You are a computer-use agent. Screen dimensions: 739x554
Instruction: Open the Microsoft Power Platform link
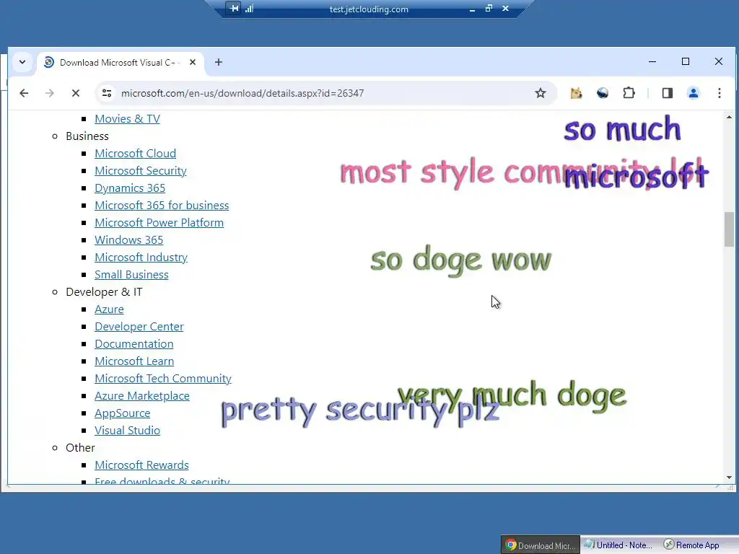pyautogui.click(x=159, y=222)
